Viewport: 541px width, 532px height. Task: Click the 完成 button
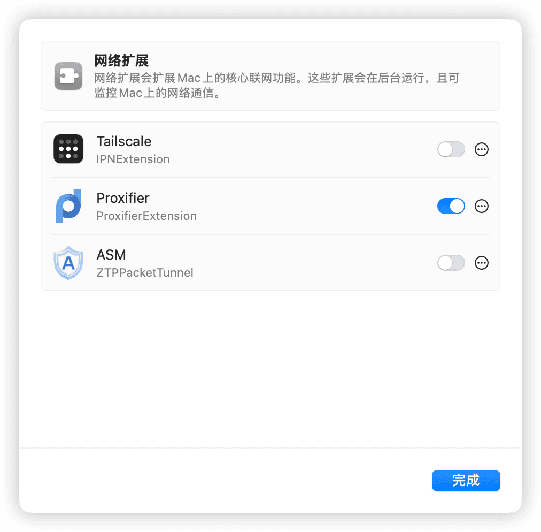(x=466, y=481)
